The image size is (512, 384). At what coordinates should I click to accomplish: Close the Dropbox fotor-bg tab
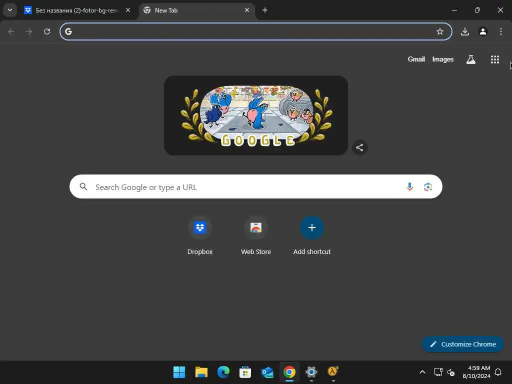point(128,10)
